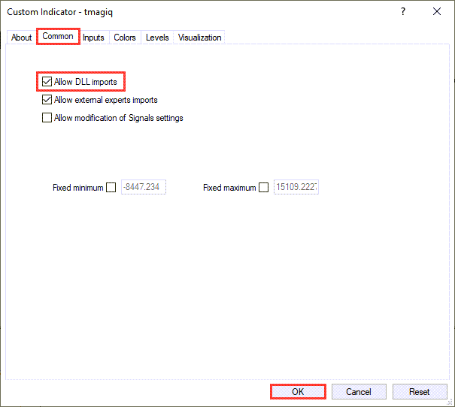Show the Visualization tab
The height and width of the screenshot is (407, 455).
199,38
